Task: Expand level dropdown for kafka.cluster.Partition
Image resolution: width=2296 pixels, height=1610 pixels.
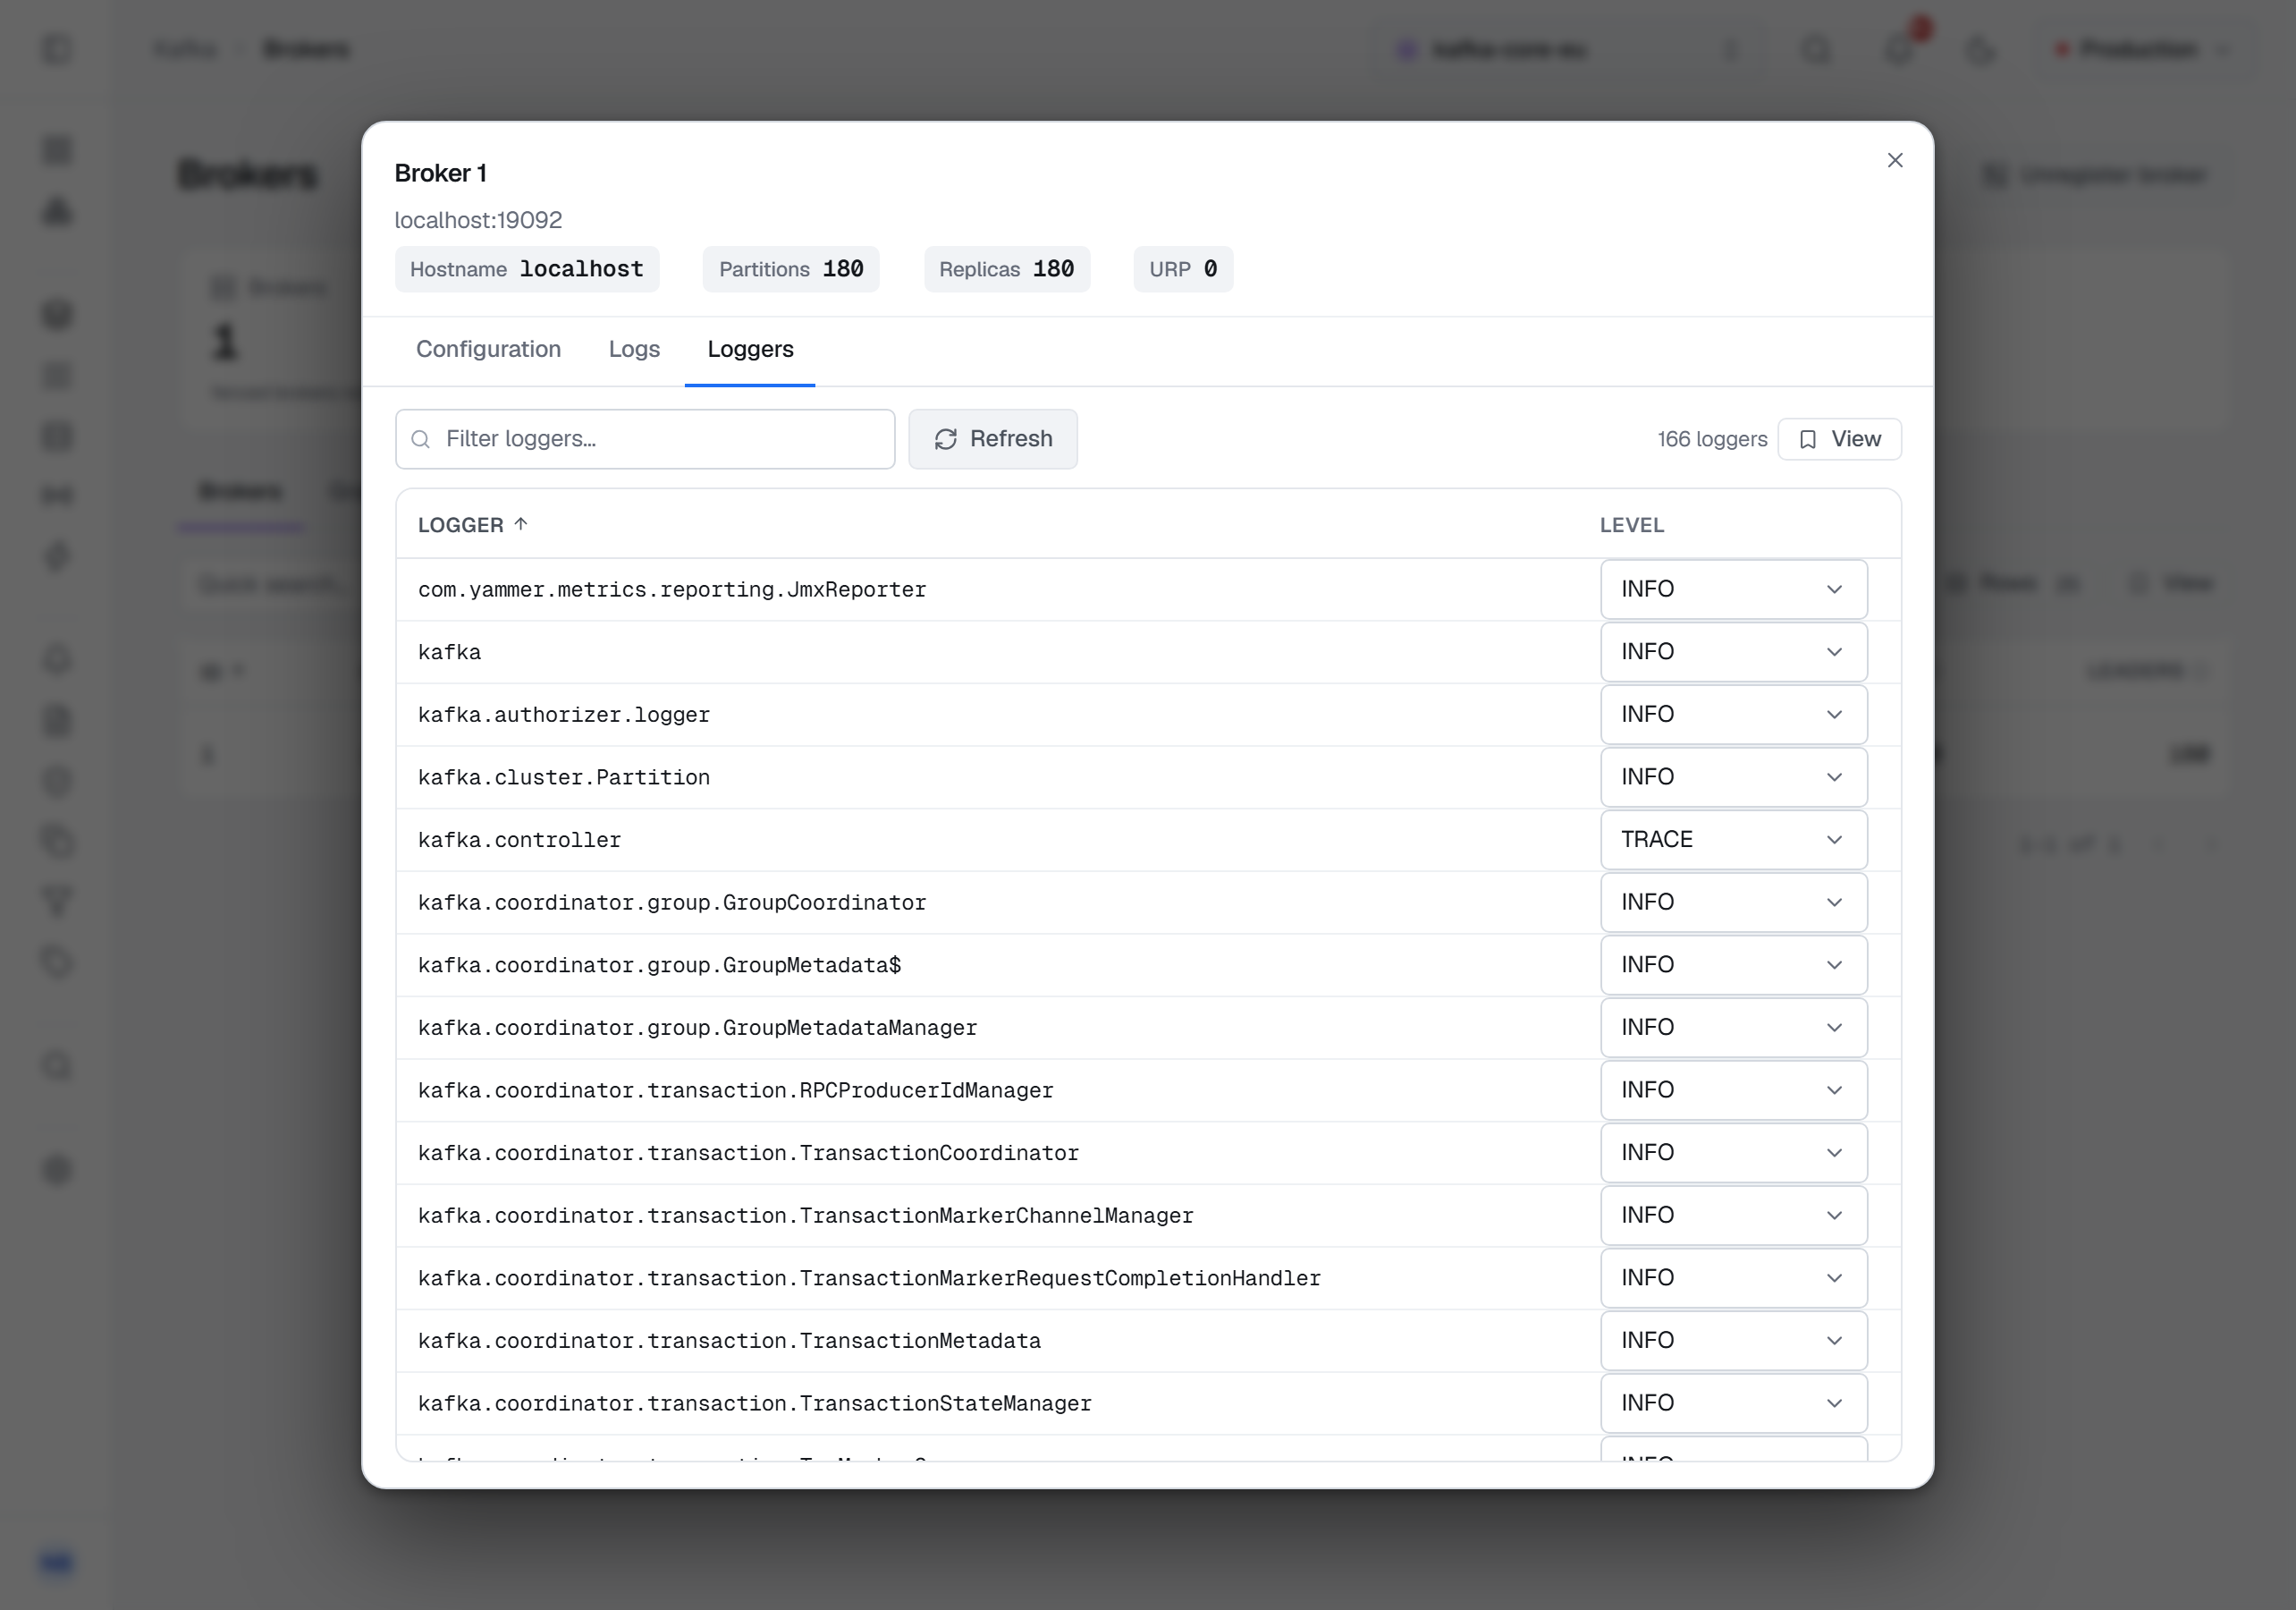Action: pyautogui.click(x=1733, y=776)
